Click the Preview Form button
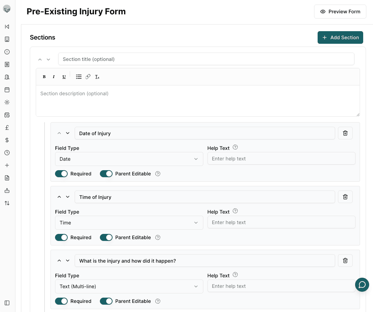373x312 pixels. click(x=340, y=12)
